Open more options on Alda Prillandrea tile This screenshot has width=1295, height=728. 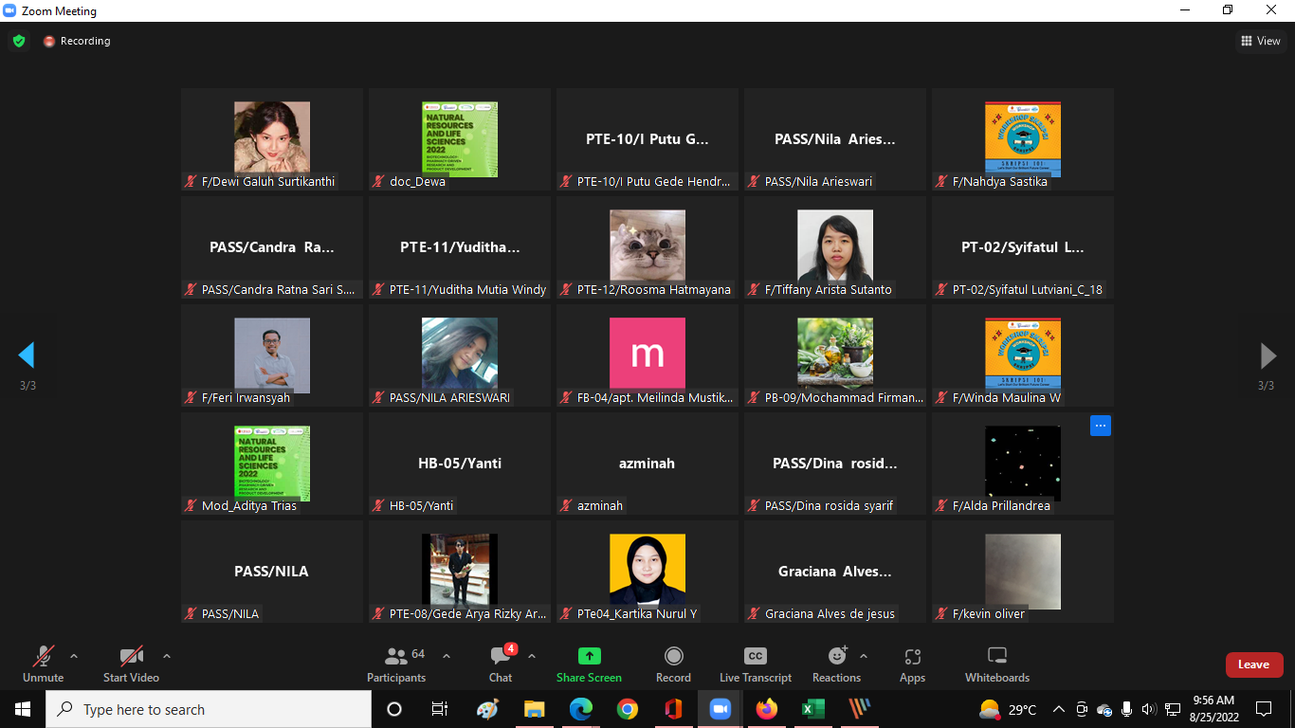[1100, 426]
